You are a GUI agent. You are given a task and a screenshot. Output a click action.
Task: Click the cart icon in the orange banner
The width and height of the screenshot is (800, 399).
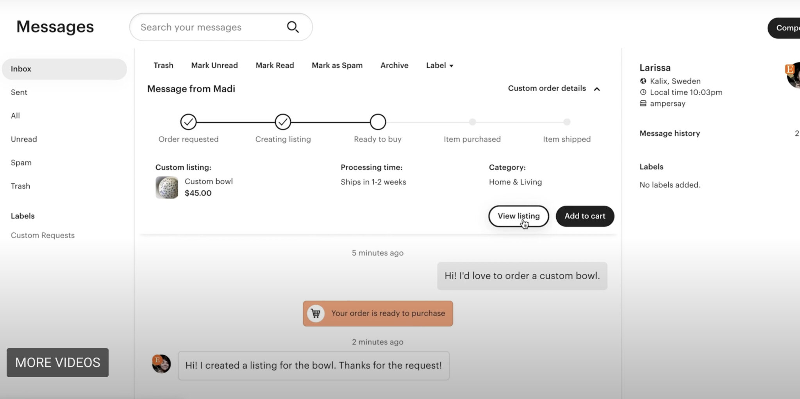316,313
